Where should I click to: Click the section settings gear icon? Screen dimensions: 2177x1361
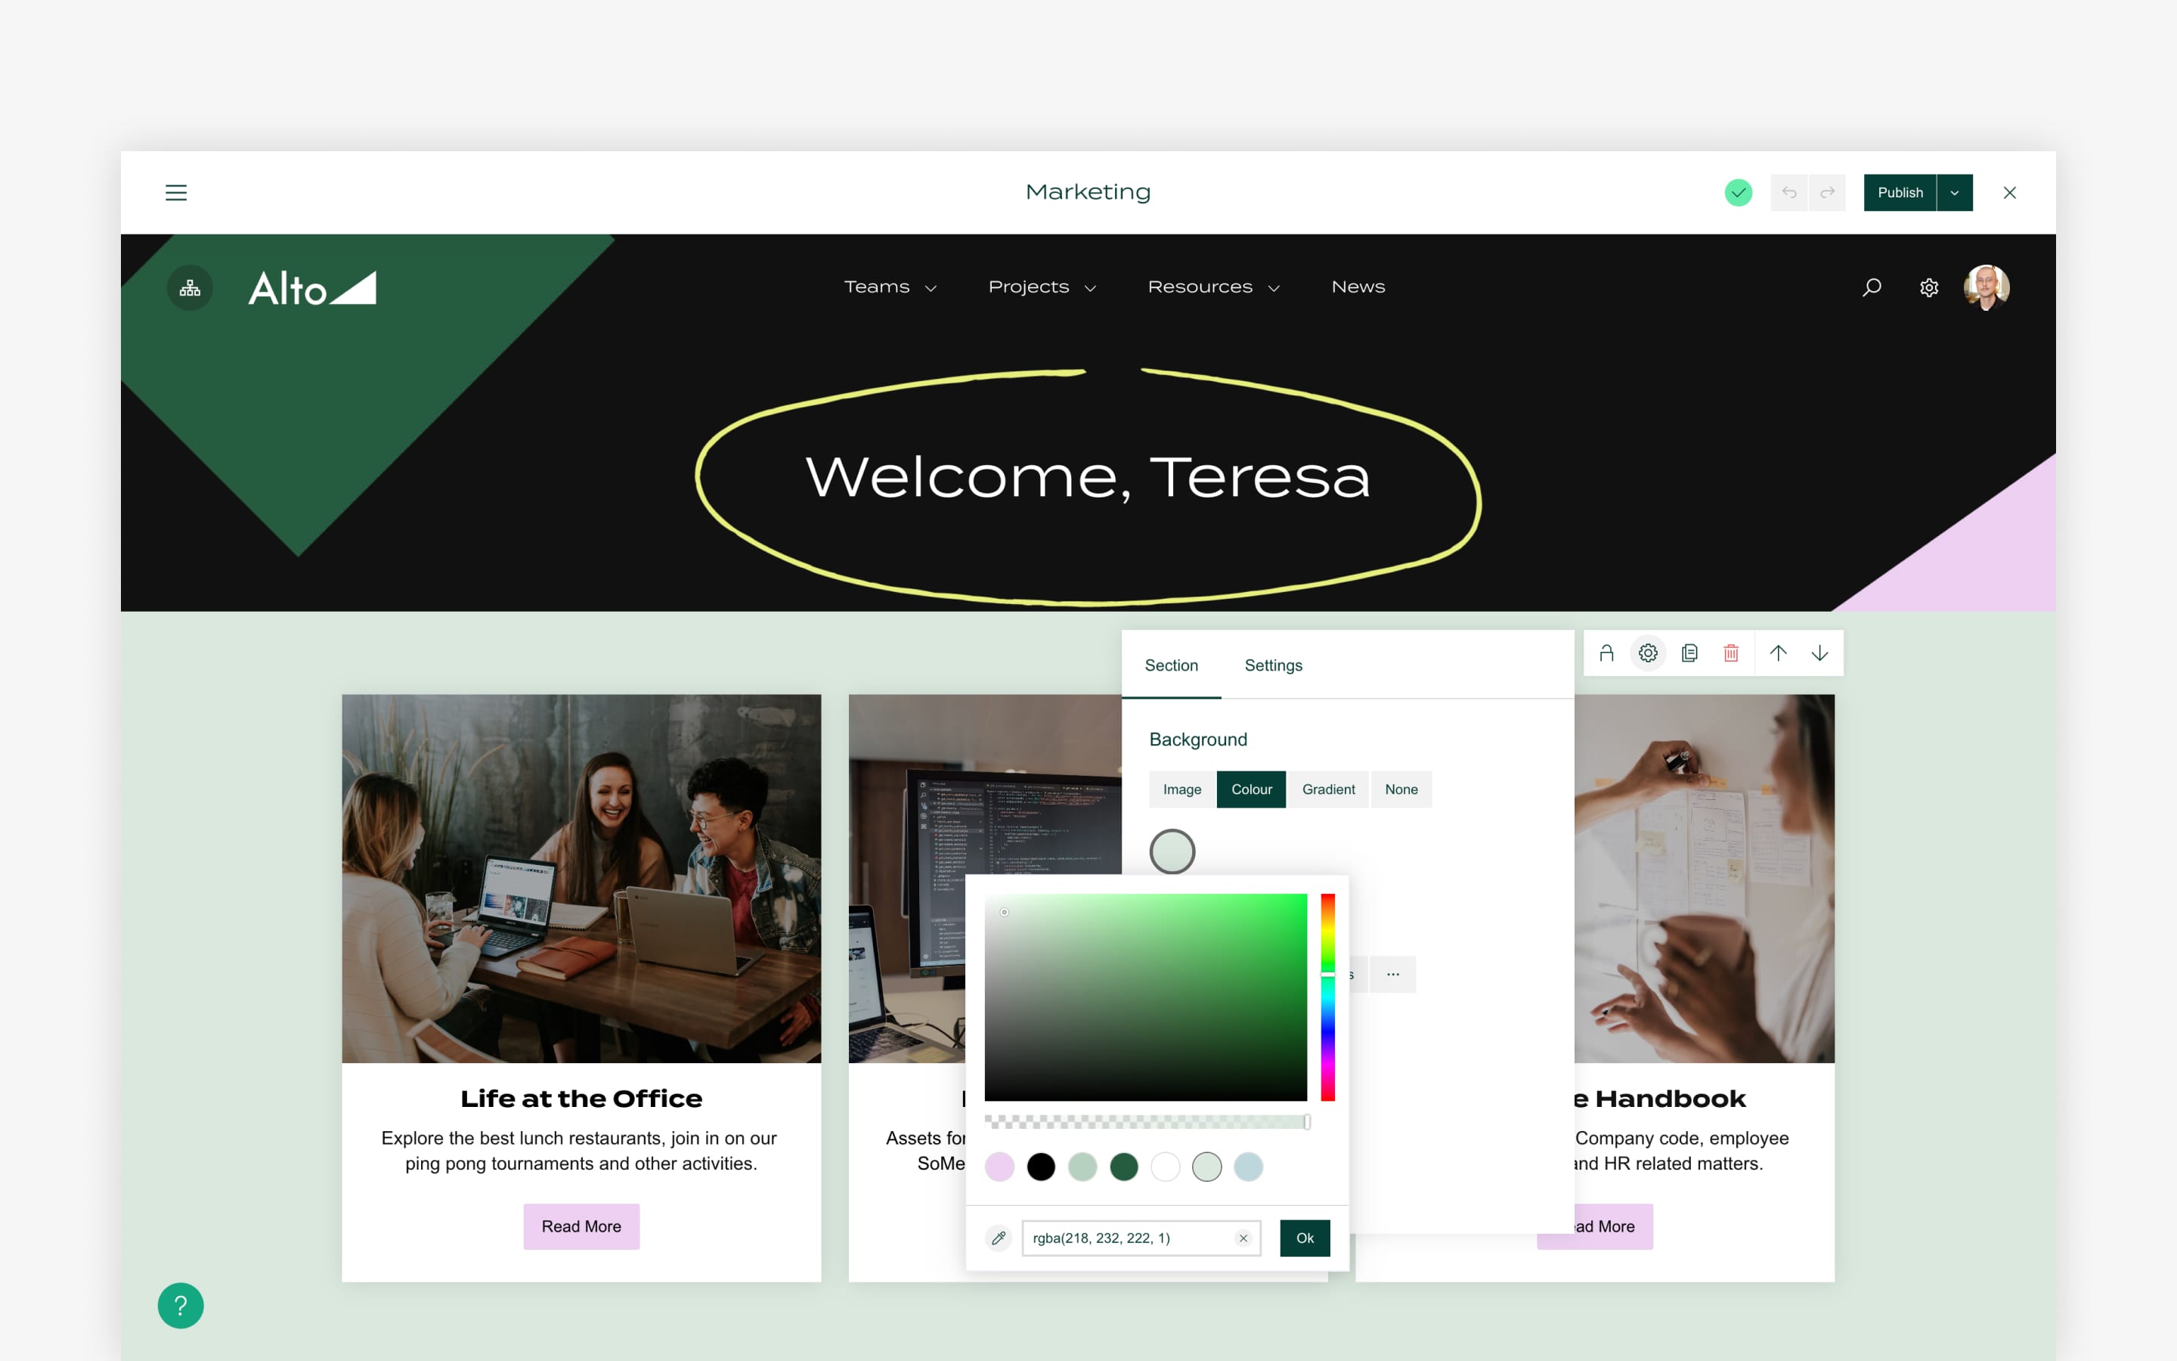click(1646, 653)
